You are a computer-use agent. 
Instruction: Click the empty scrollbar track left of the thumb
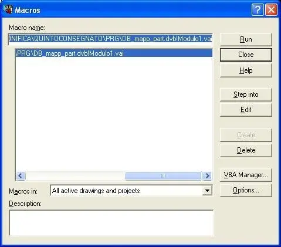pos(75,175)
